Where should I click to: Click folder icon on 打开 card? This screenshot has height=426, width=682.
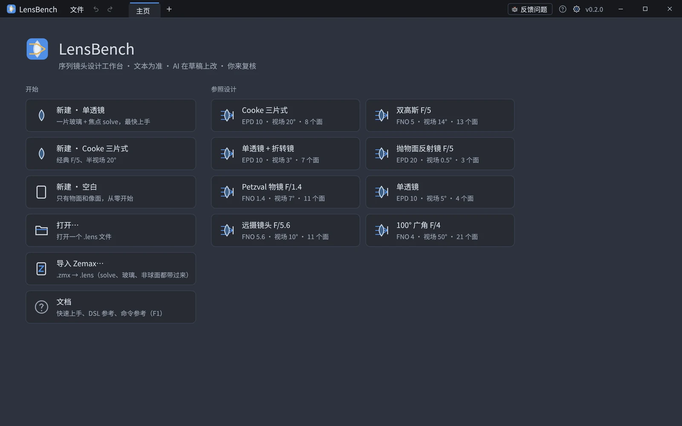(41, 230)
